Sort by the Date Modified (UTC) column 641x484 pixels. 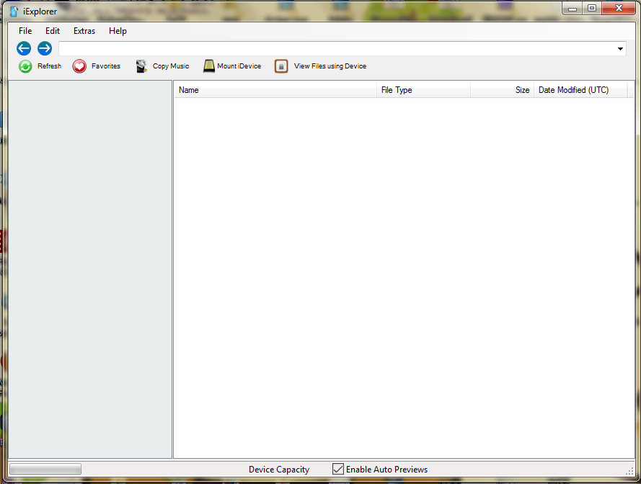580,90
